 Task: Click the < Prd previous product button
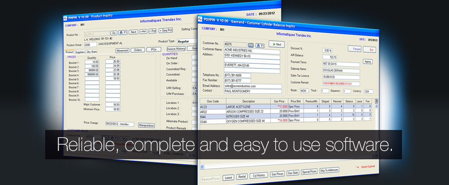click(143, 31)
